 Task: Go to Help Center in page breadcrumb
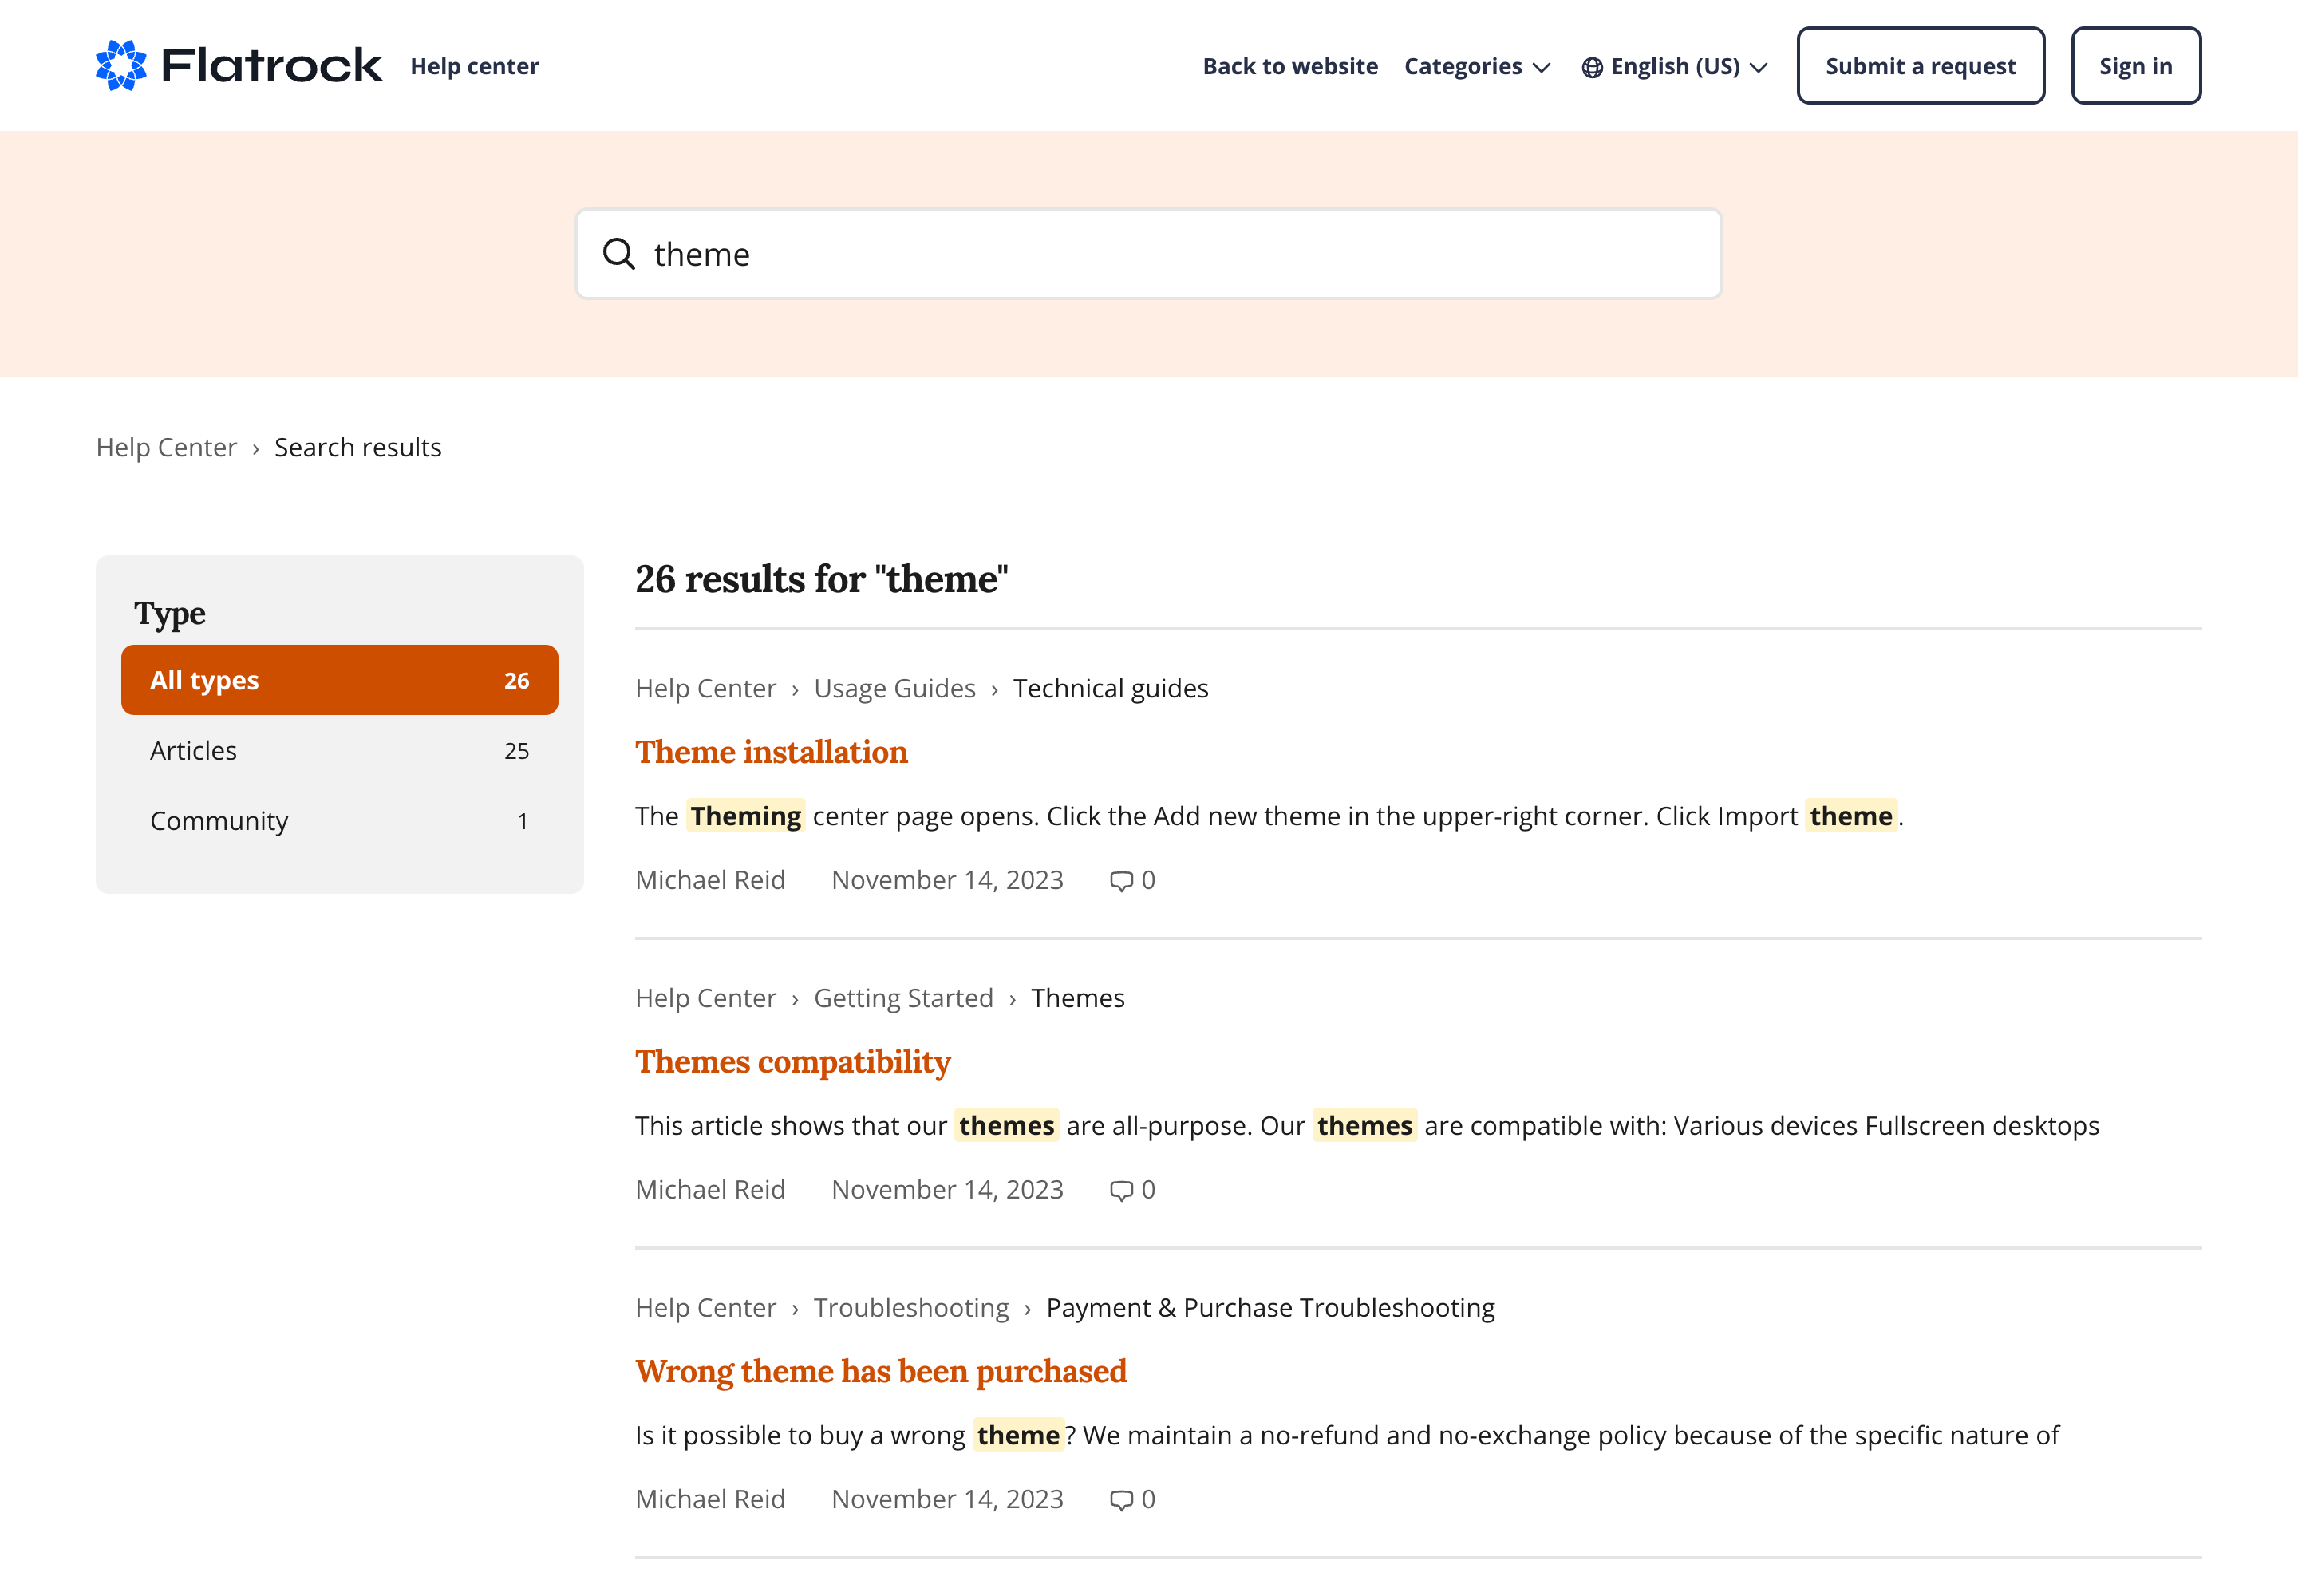pos(166,447)
